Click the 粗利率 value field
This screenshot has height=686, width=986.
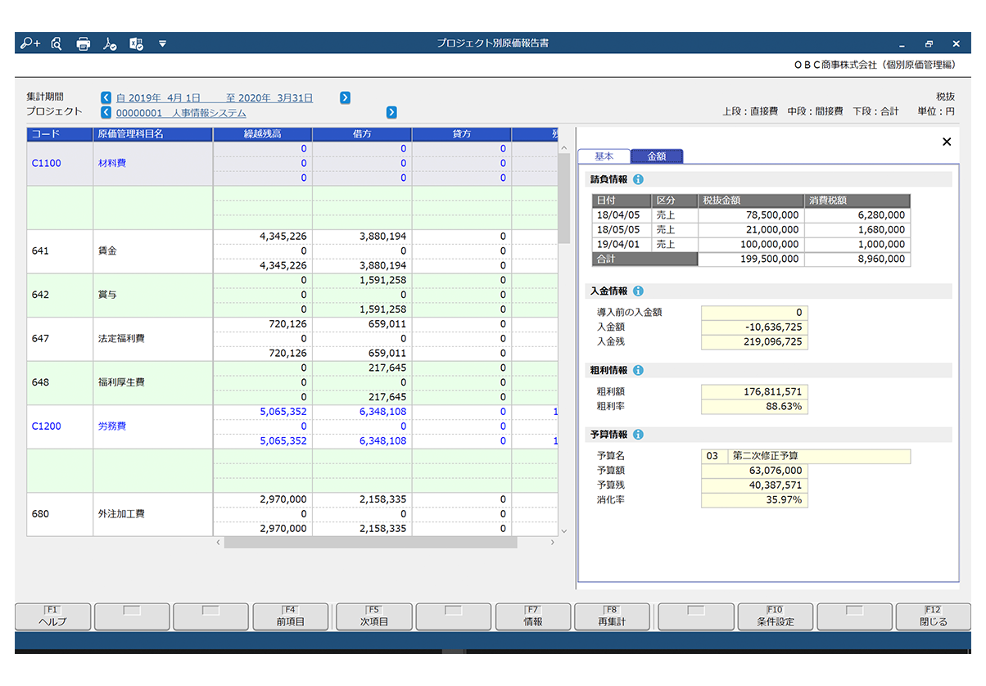coord(754,406)
